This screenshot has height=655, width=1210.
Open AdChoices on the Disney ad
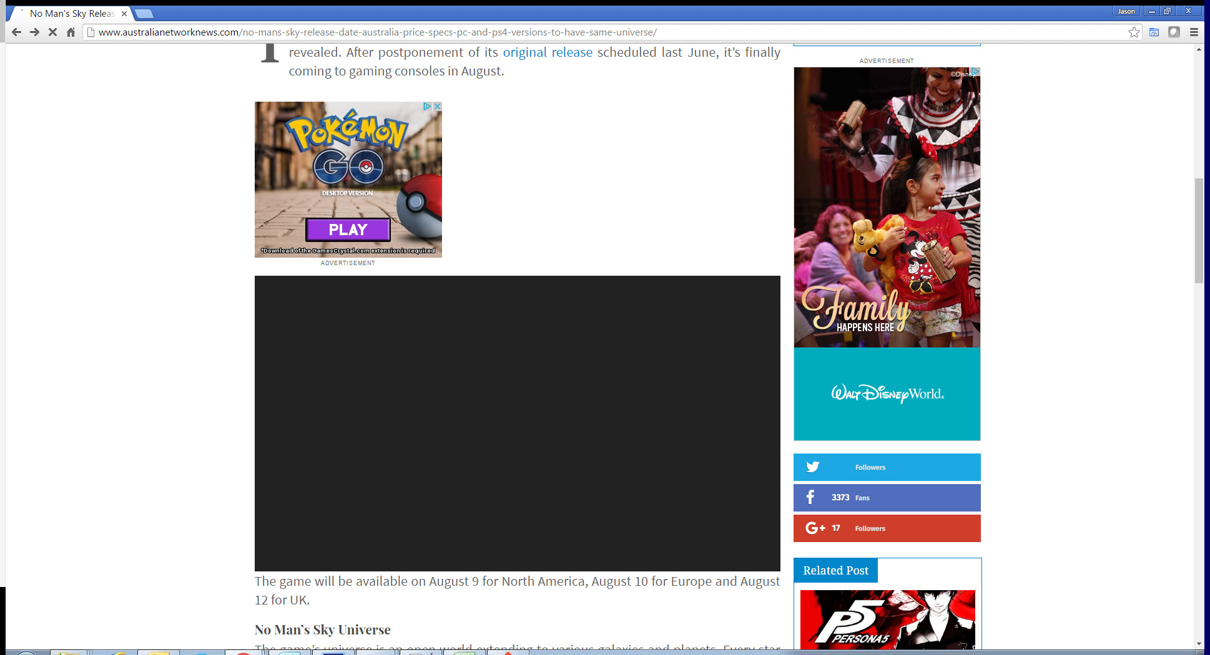click(x=975, y=72)
